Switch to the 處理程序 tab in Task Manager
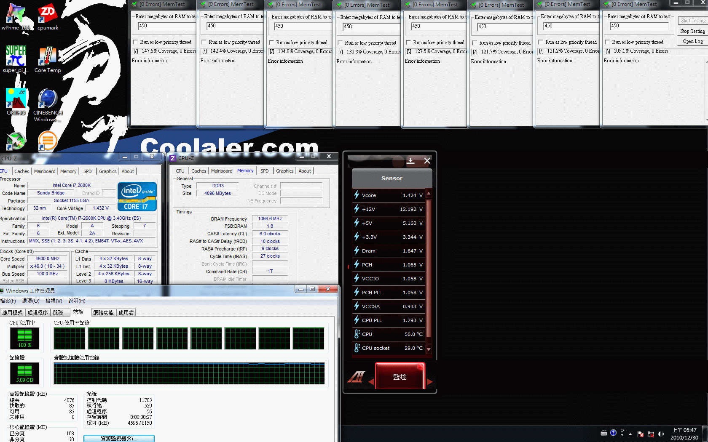The width and height of the screenshot is (708, 442). pos(38,312)
